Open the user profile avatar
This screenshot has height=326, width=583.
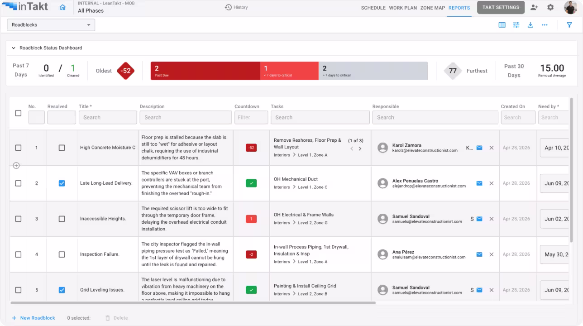(x=570, y=7)
